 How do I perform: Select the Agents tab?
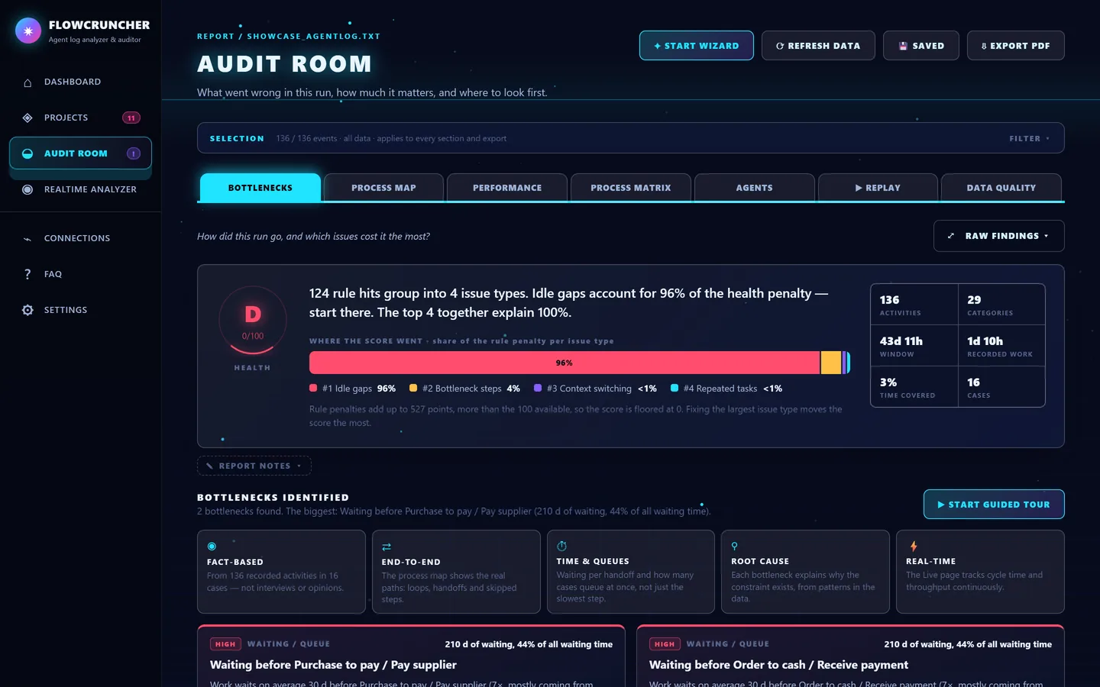tap(754, 188)
